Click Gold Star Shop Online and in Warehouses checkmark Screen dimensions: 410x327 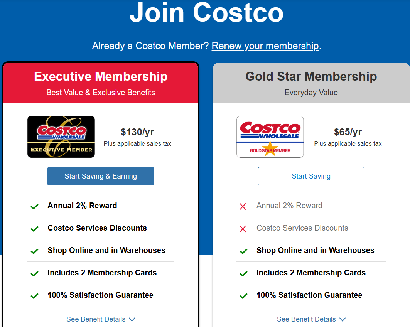[x=243, y=251]
